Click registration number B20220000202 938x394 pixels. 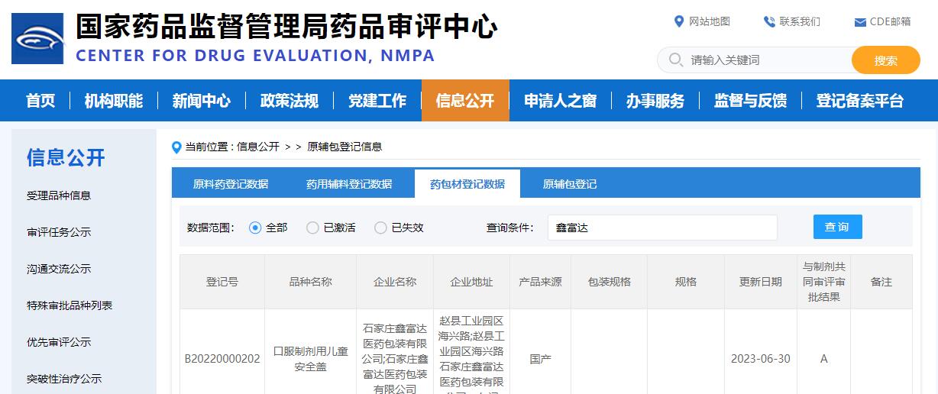tap(222, 359)
